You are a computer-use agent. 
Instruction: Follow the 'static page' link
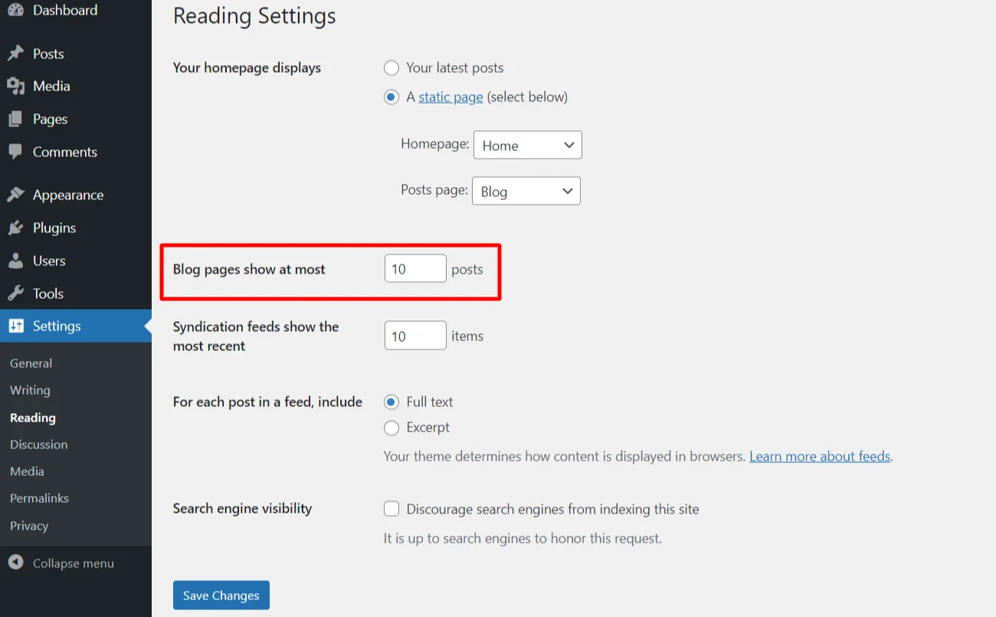(450, 97)
